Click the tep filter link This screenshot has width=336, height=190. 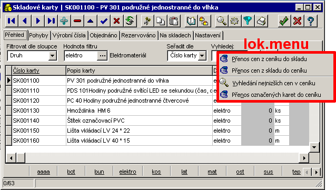(x=297, y=172)
